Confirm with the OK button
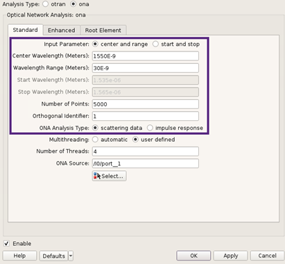 click(x=193, y=256)
